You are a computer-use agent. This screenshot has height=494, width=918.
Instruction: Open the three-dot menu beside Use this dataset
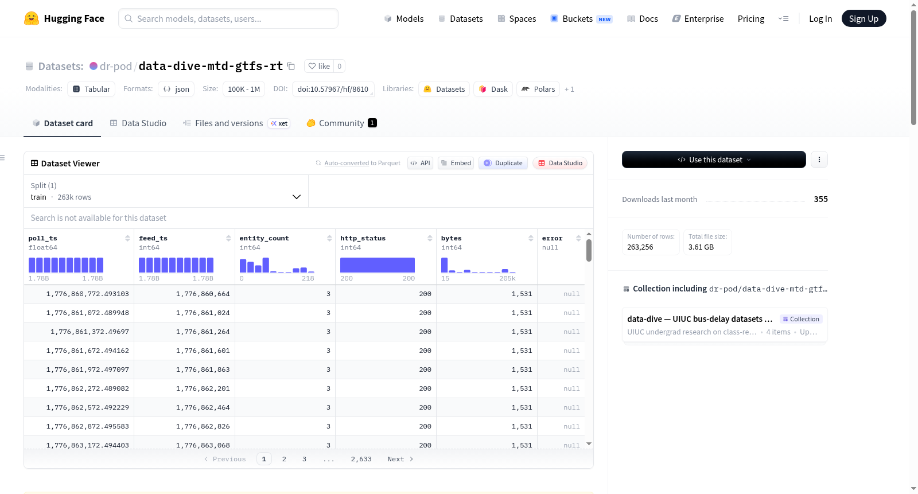coord(819,160)
